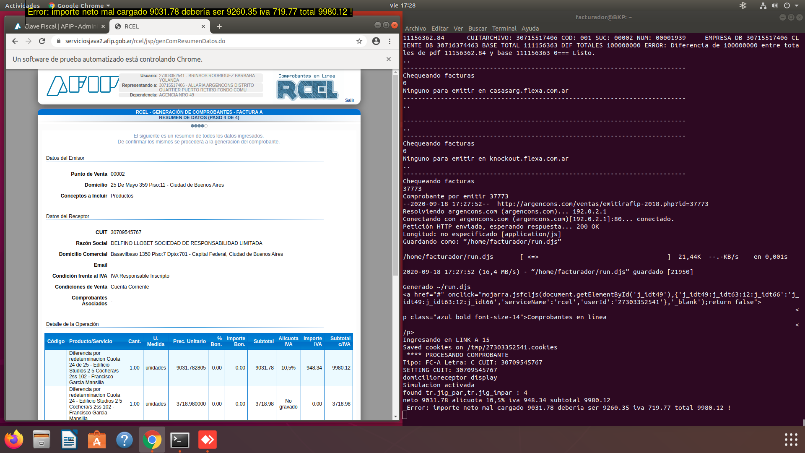
Task: Open the Terminal menu item
Action: point(504,29)
